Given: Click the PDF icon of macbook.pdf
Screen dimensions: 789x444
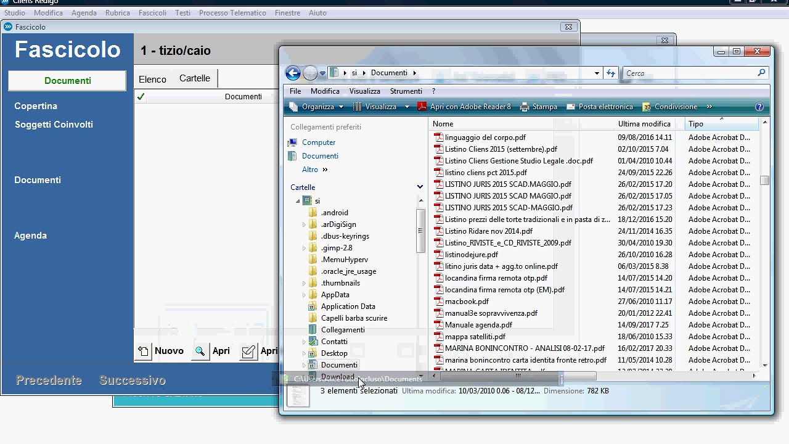Looking at the screenshot, I should coord(438,302).
